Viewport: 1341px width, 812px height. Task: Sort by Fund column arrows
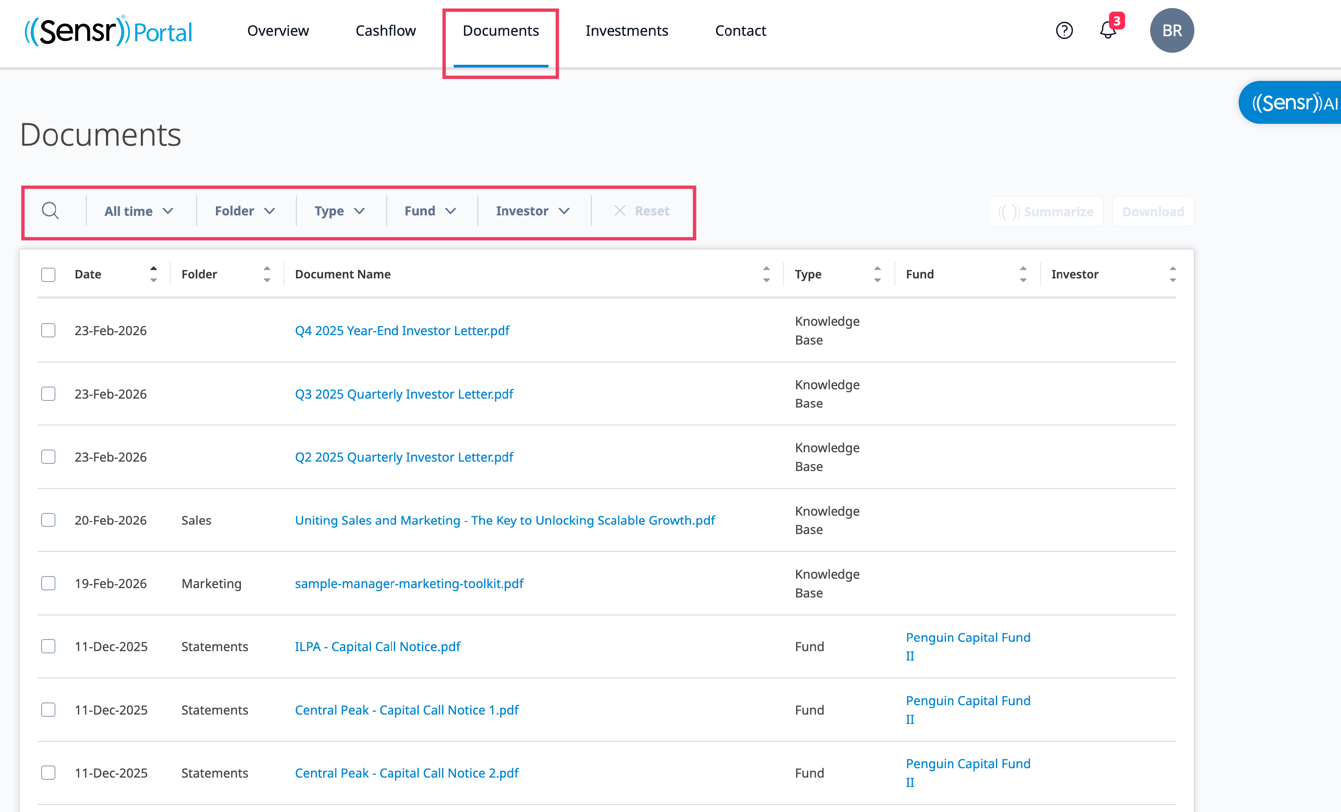[1023, 274]
